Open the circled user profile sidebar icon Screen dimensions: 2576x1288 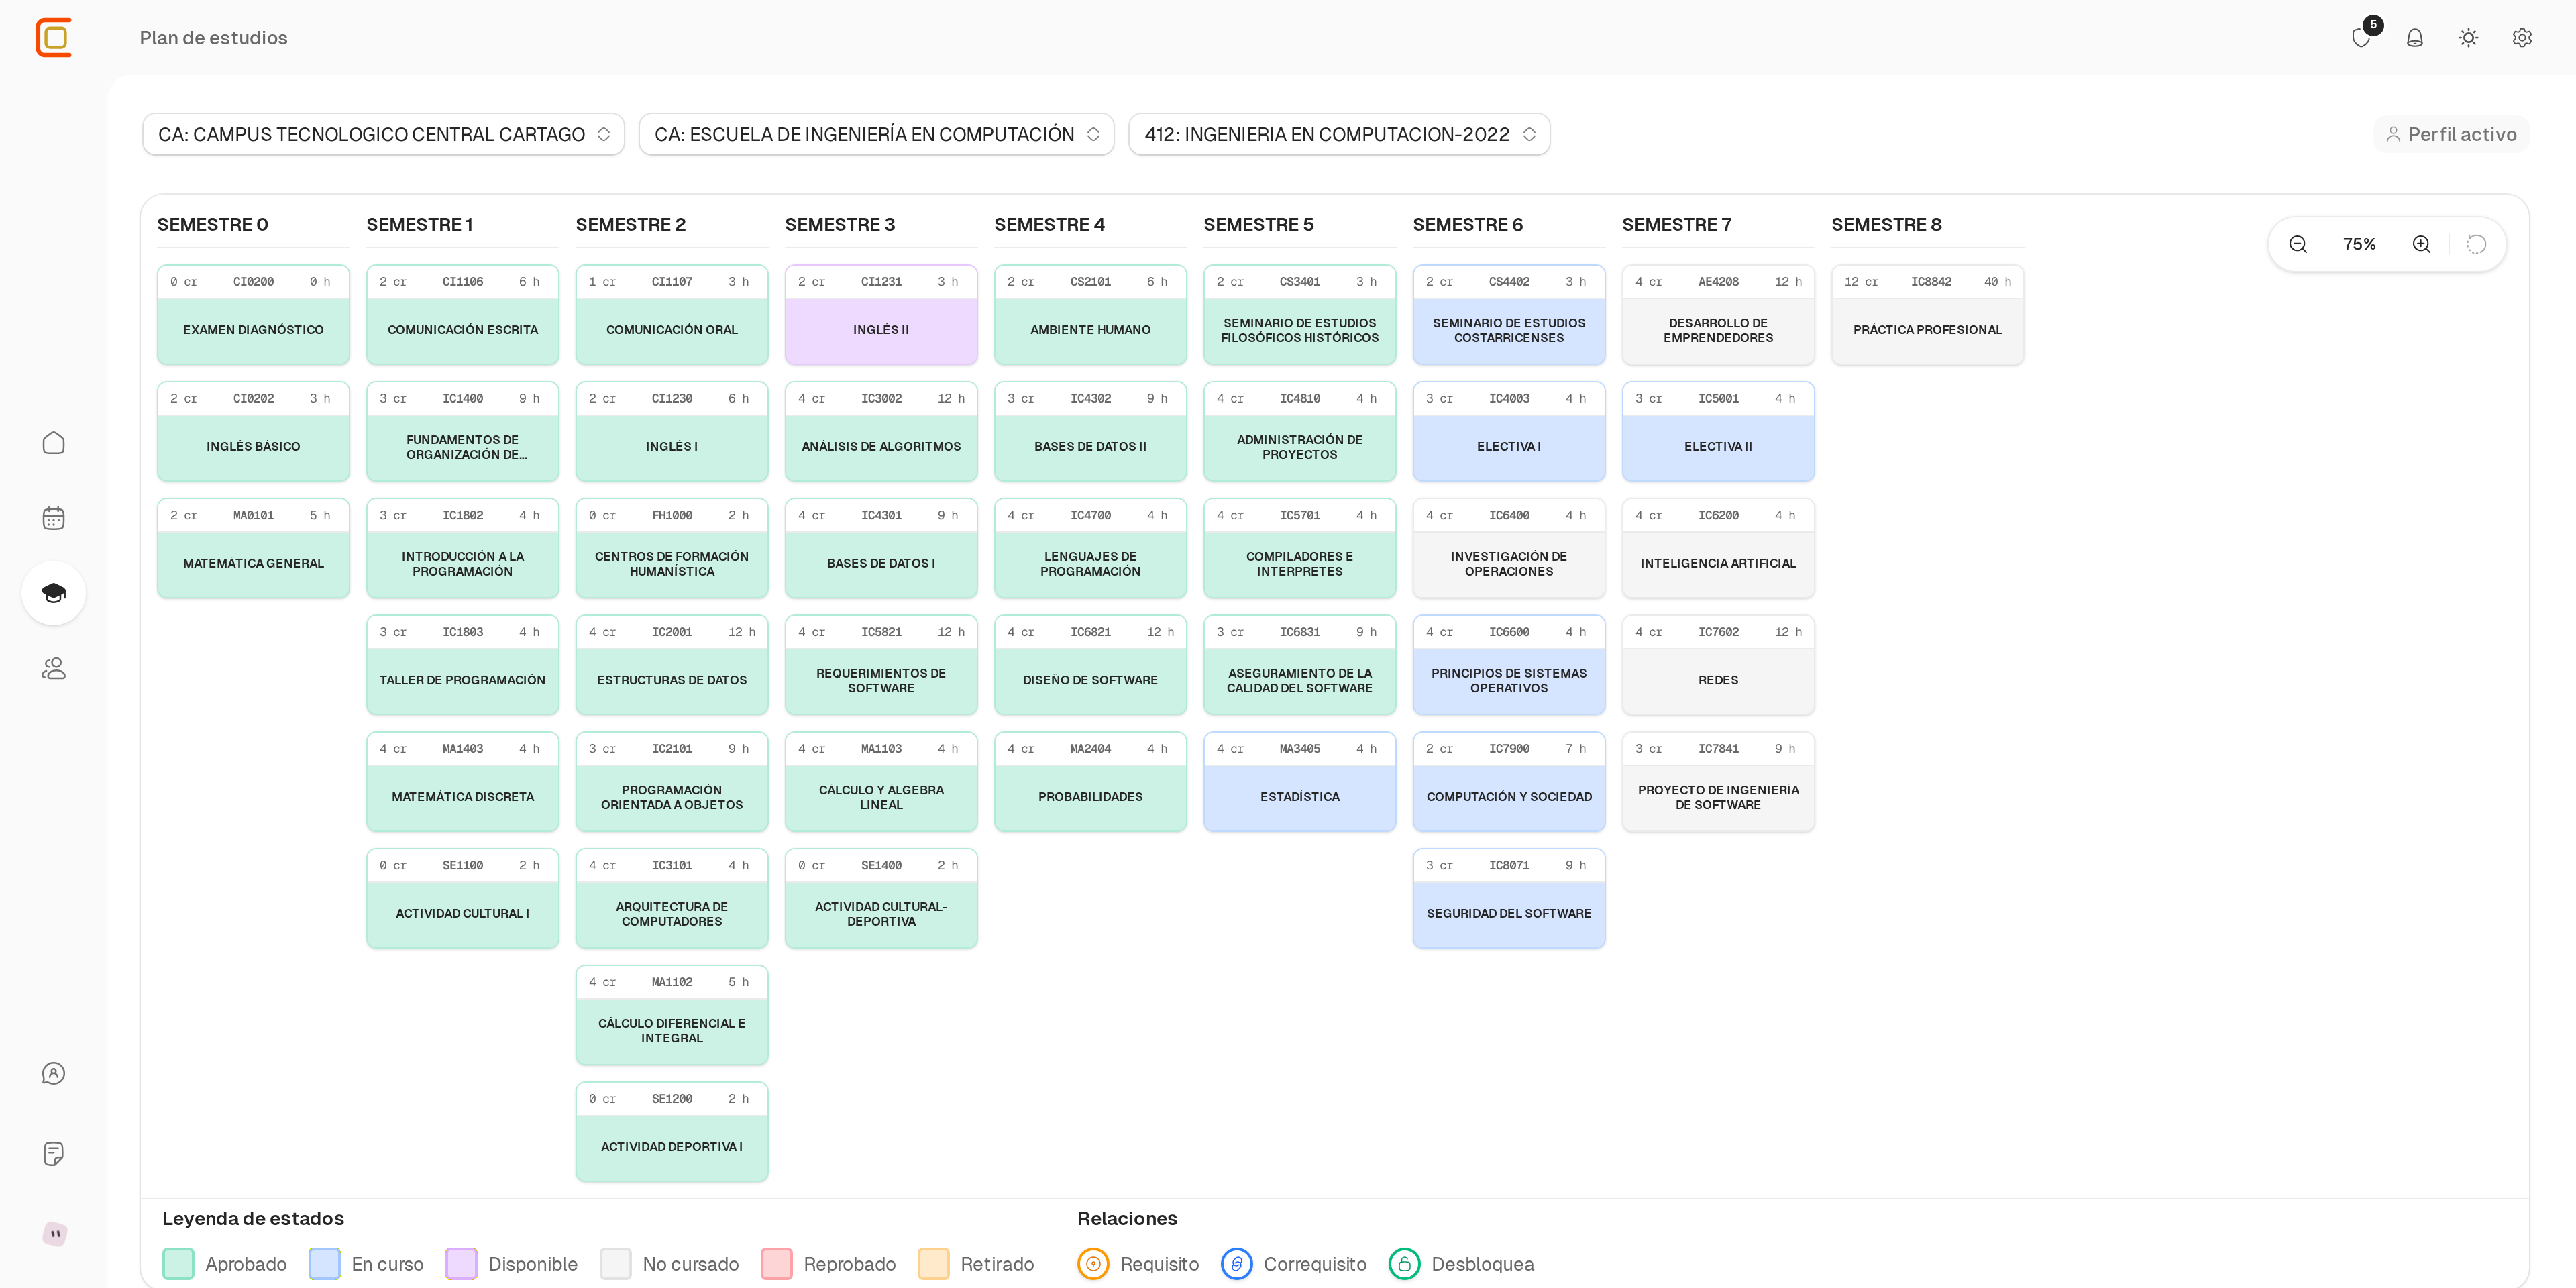(x=54, y=1073)
